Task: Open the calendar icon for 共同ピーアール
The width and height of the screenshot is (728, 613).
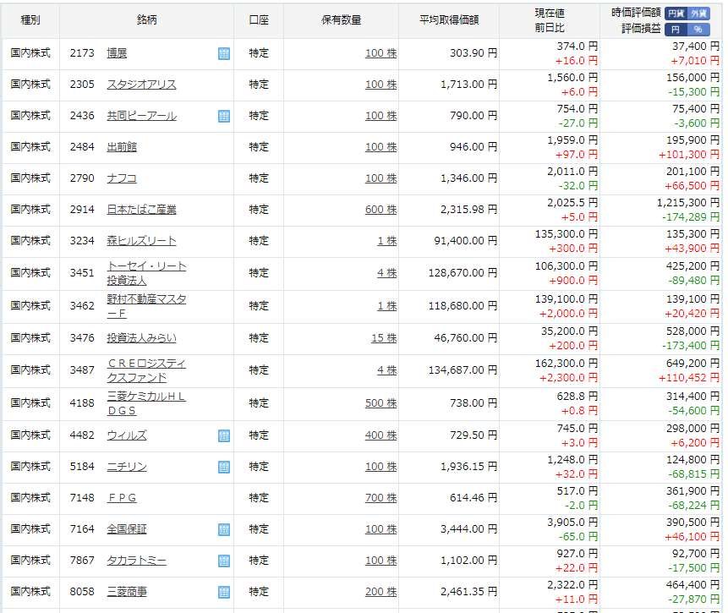Action: 224,116
